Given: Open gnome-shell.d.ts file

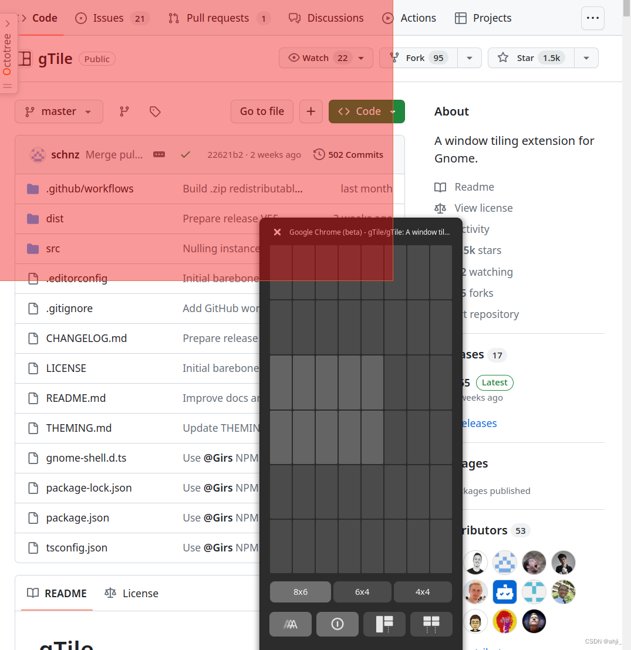Looking at the screenshot, I should click(86, 458).
